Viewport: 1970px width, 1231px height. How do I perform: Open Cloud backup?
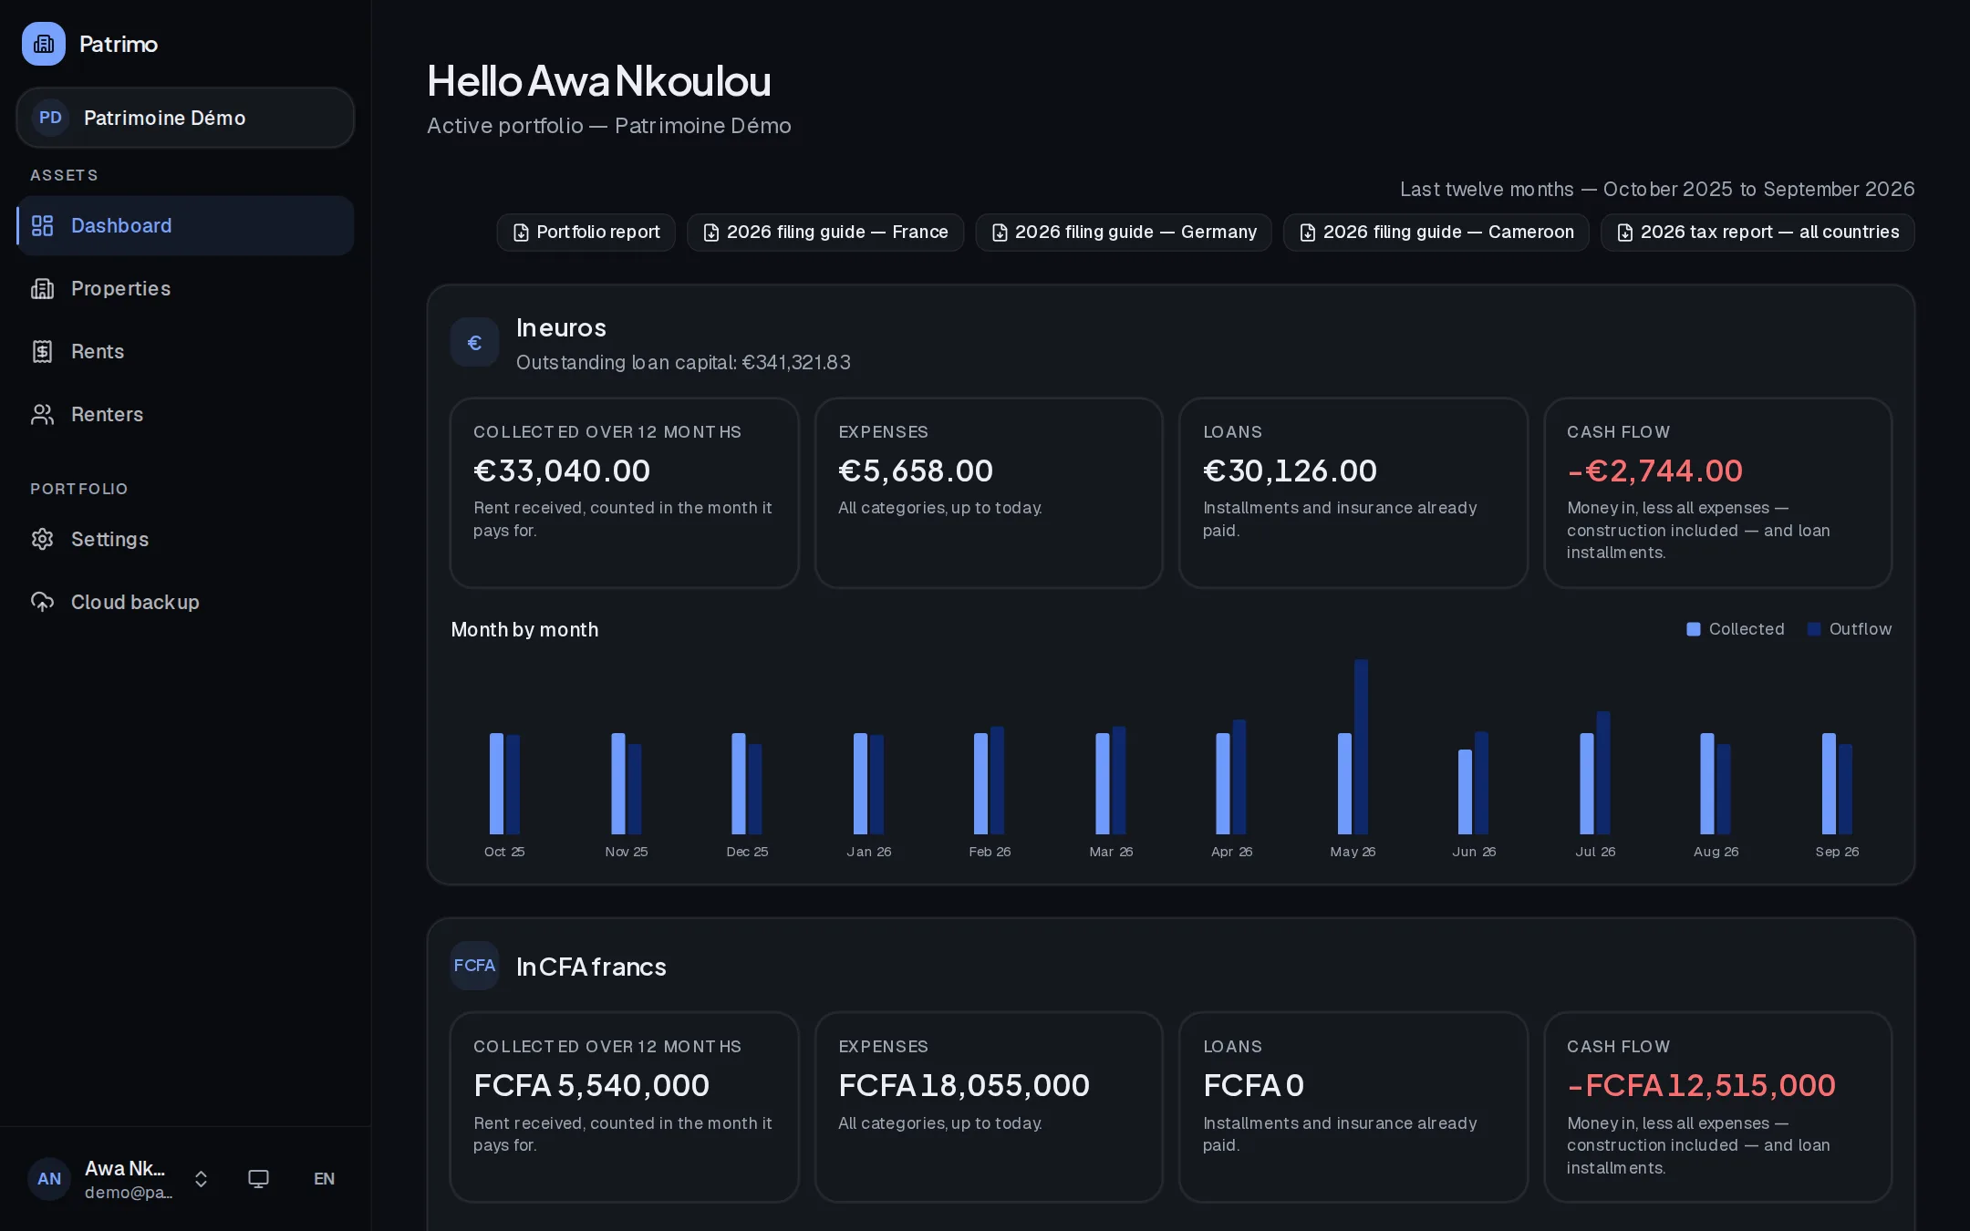185,602
